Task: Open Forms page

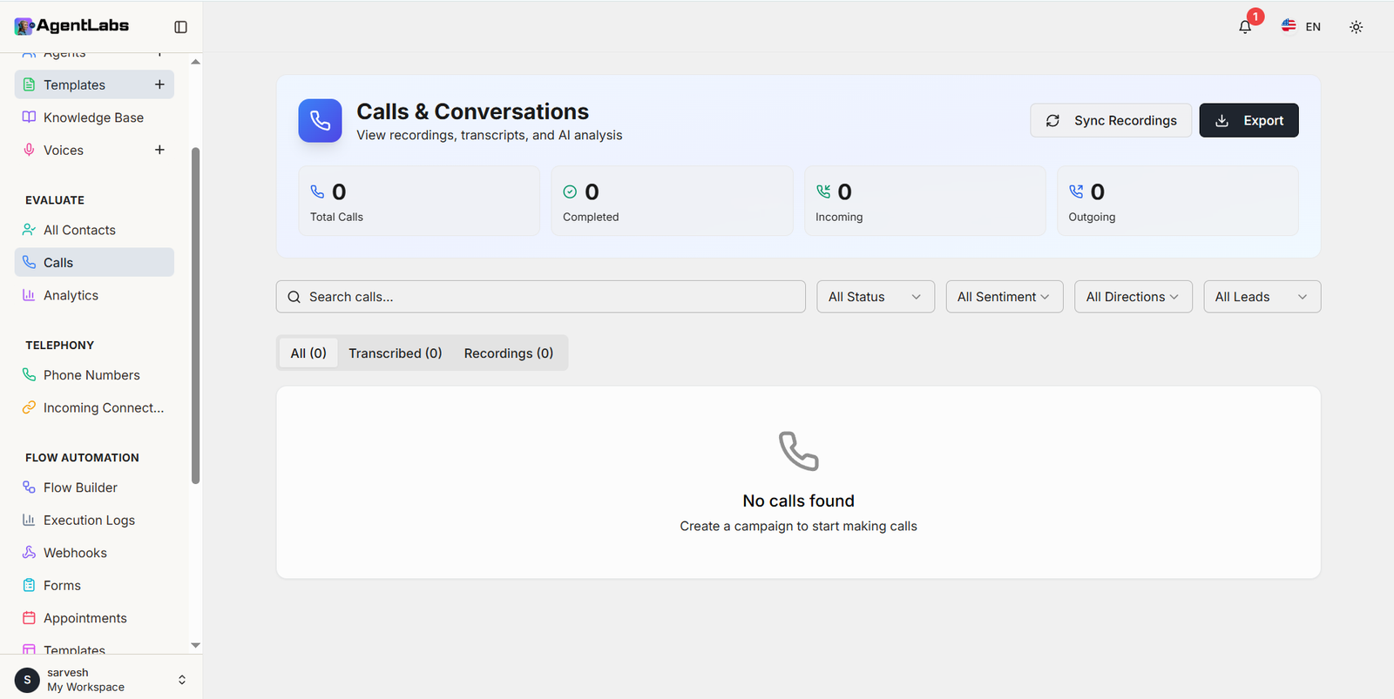Action: (94, 585)
